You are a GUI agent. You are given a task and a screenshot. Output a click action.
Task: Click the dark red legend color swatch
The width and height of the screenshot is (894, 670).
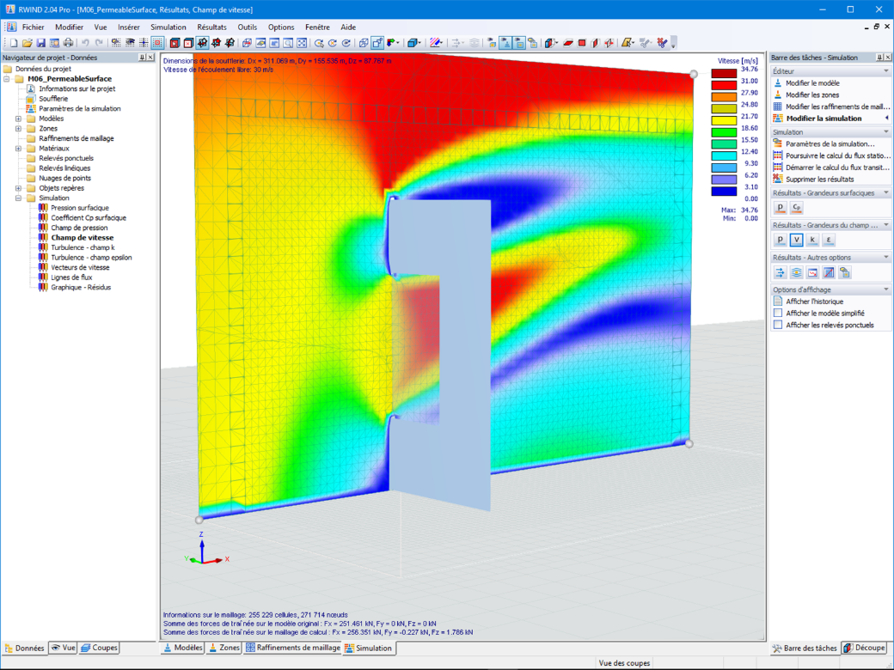coord(724,74)
